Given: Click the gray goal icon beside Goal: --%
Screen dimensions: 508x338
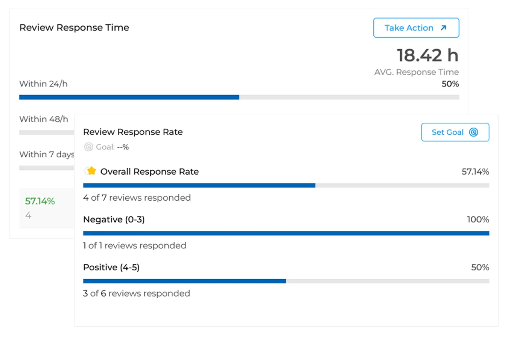Looking at the screenshot, I should tap(88, 147).
